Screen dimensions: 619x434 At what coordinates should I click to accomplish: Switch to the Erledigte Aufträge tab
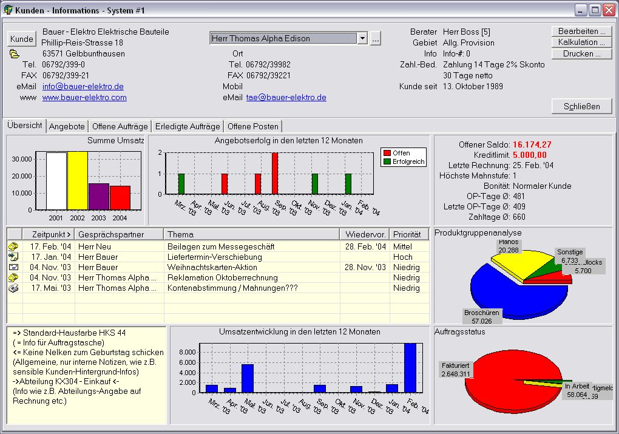click(x=187, y=126)
